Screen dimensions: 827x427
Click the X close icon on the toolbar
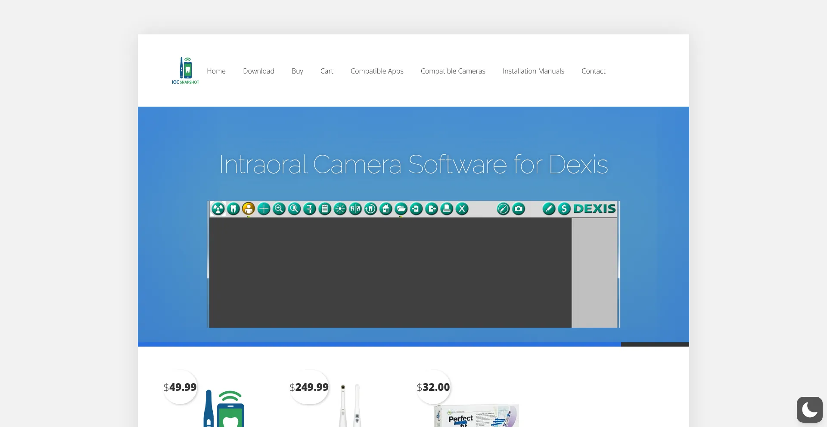(462, 209)
